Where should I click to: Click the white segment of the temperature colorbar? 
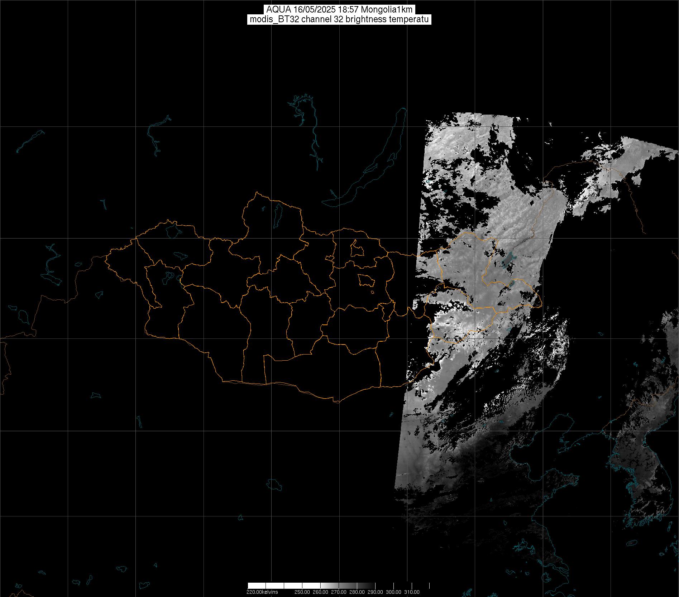coord(284,586)
